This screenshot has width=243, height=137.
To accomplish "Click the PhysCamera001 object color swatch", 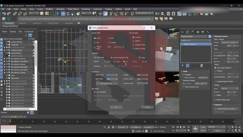I will [210, 37].
